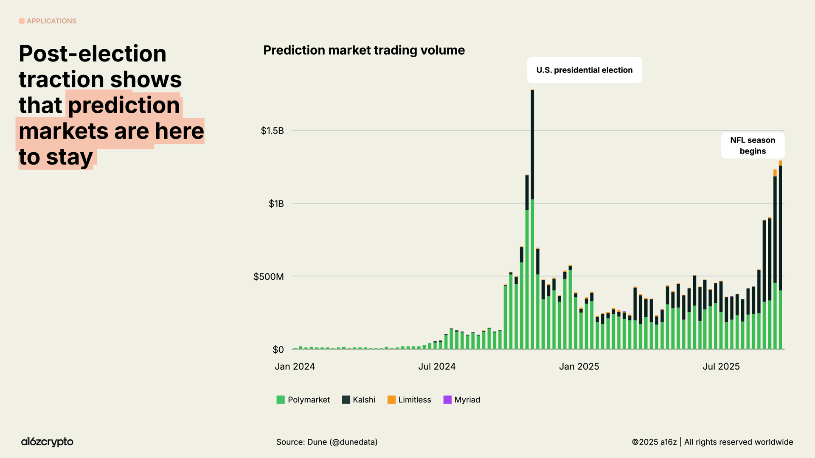Image resolution: width=815 pixels, height=458 pixels.
Task: Click the Kalshi dark legend swatch
Action: pos(346,399)
